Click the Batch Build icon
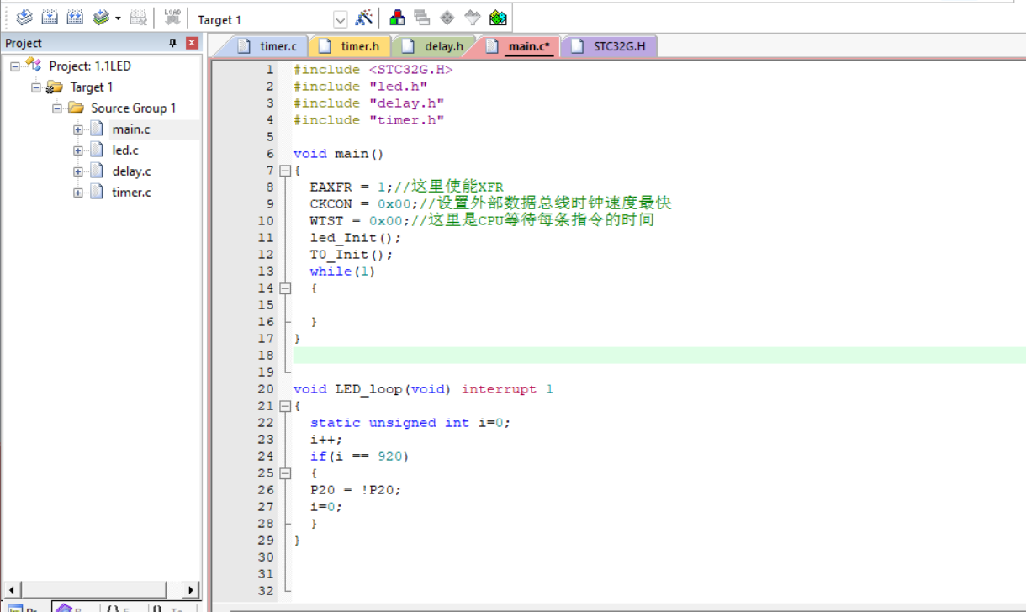 pos(101,18)
